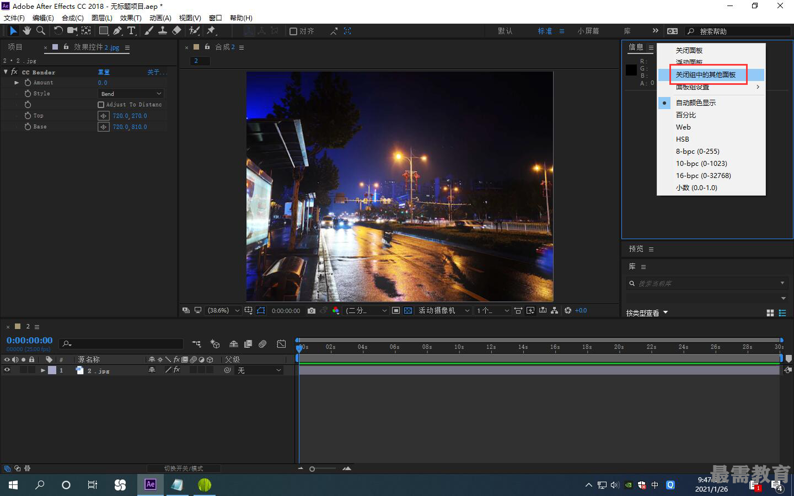This screenshot has height=496, width=794.
Task: Toggle lock on the effect controls panel
Action: pos(66,47)
